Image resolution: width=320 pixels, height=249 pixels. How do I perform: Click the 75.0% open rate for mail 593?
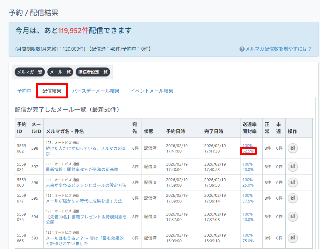248,241
